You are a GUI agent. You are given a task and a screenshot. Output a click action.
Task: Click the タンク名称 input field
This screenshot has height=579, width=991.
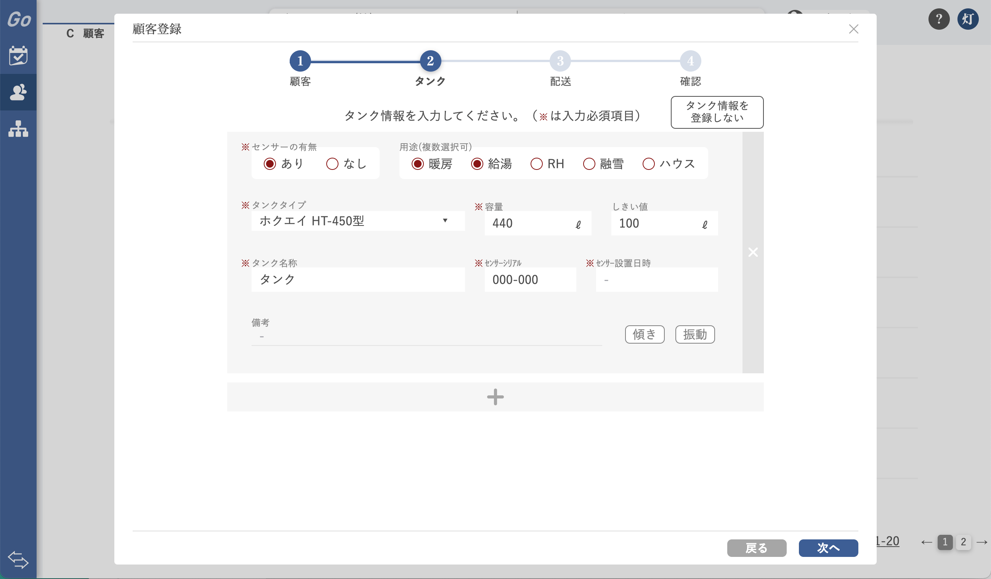point(358,280)
